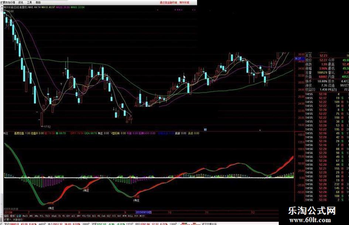Switch to the MTM indicator
This screenshot has height=225, width=349.
tap(125, 216)
